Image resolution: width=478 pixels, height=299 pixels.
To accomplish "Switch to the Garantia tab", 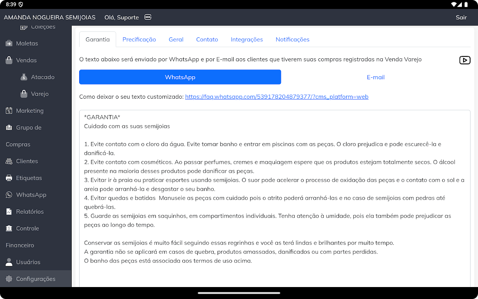I will click(x=97, y=39).
